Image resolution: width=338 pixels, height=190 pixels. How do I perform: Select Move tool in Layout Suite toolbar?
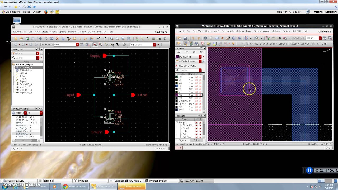205,38
